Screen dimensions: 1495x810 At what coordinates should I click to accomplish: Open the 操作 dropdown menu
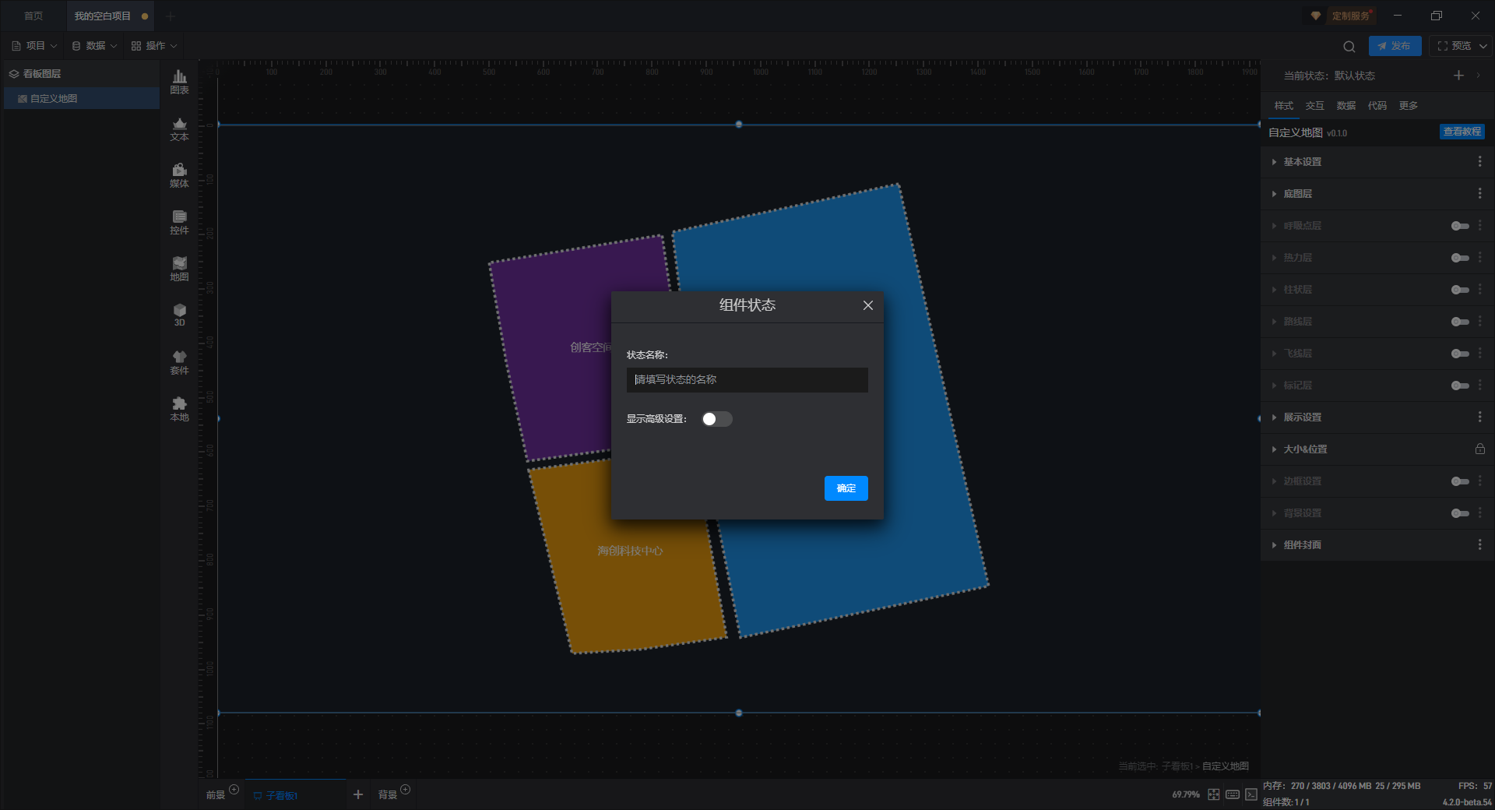154,46
